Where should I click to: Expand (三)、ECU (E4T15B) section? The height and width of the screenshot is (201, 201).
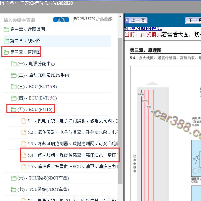[37, 87]
